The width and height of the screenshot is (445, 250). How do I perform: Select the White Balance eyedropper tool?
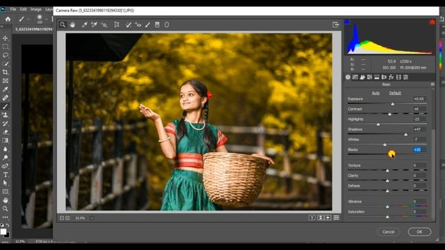pos(84,25)
